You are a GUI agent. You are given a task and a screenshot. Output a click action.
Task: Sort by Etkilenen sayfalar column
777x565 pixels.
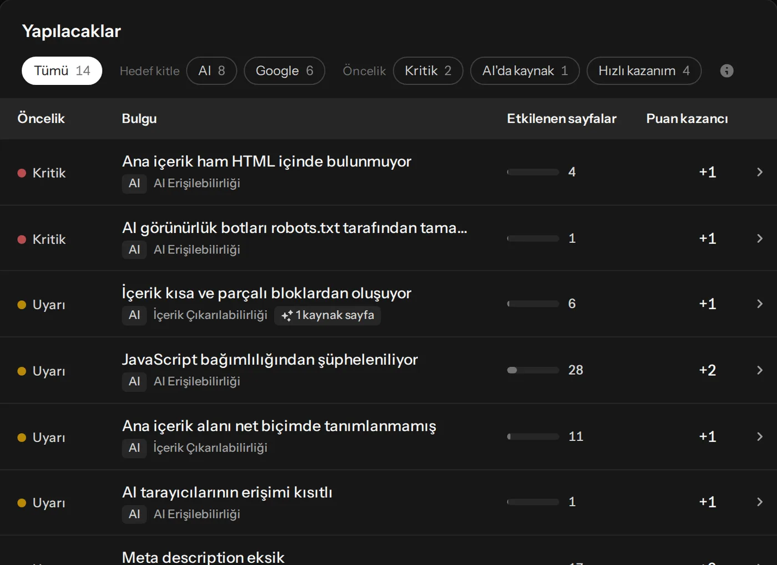tap(562, 119)
